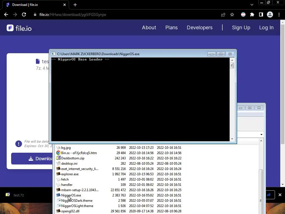Reload the file.io page
Viewport: 285px width, 214px height.
pyautogui.click(x=24, y=14)
